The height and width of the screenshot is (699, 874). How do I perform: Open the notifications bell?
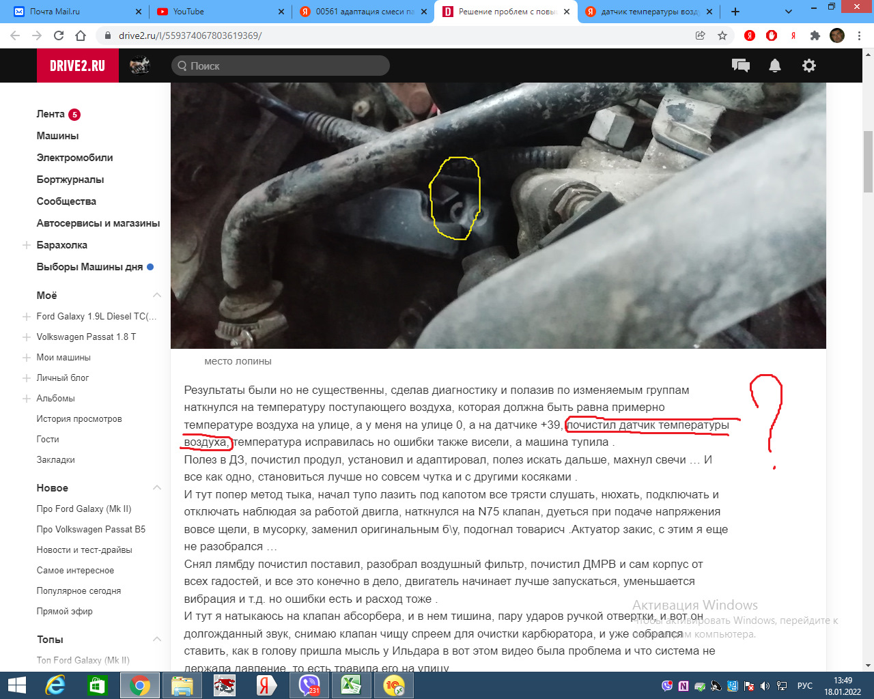pos(775,66)
